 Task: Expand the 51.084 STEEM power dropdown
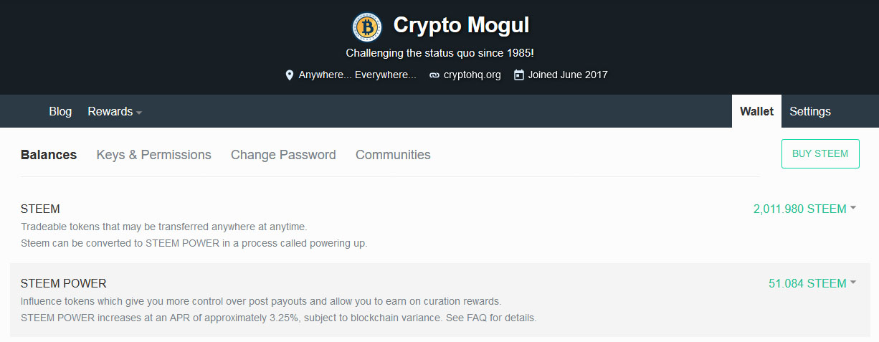tap(812, 283)
